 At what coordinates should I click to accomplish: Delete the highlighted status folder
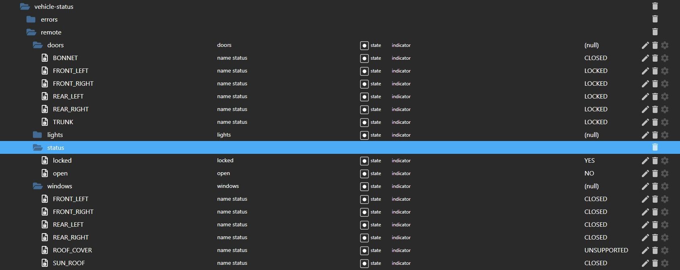point(655,147)
